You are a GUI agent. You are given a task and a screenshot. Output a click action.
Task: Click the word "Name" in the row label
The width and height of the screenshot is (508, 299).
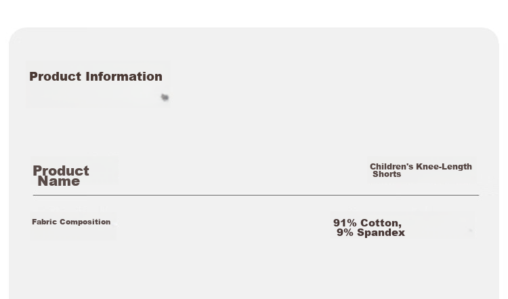point(59,181)
